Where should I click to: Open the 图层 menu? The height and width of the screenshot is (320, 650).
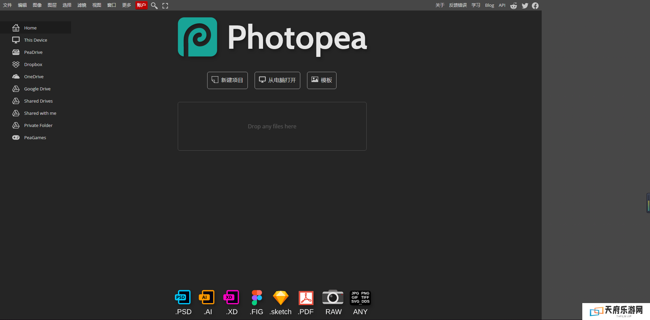tap(52, 5)
